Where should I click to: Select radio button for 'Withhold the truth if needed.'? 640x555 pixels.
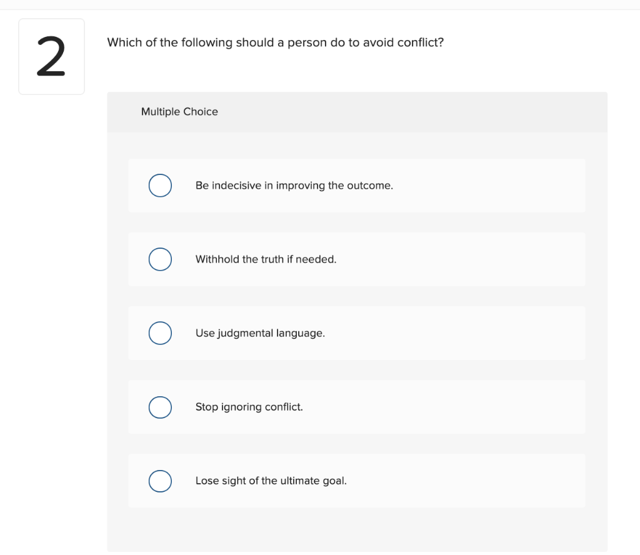point(160,259)
